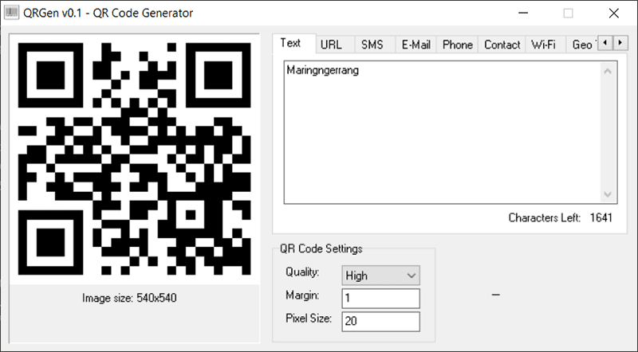Image resolution: width=638 pixels, height=352 pixels.
Task: Select the E-Mail tab
Action: coord(415,45)
